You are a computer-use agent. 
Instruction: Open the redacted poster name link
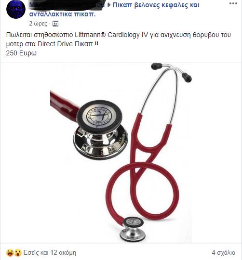(67, 5)
